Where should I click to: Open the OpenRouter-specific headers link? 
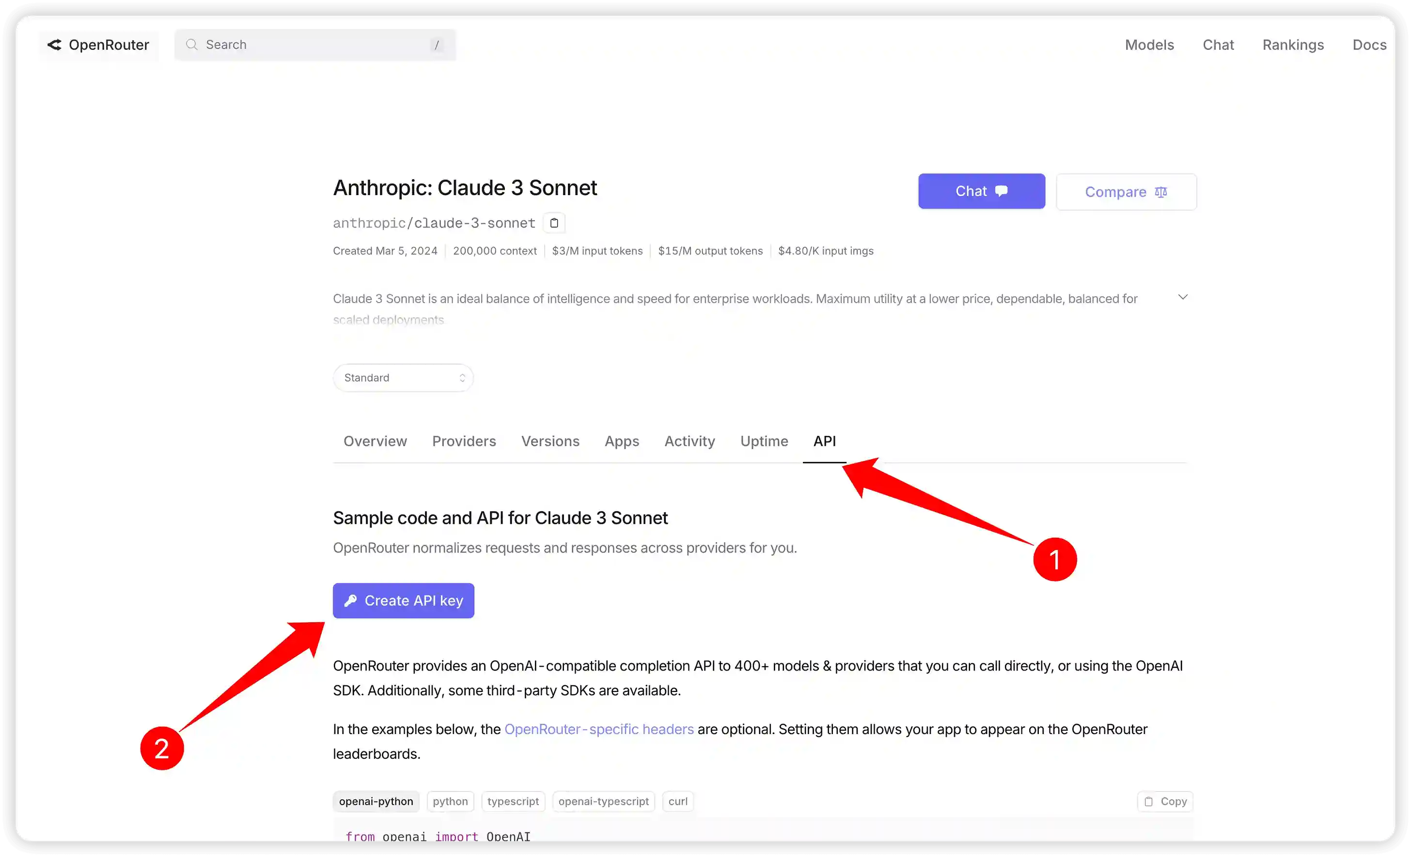[x=599, y=730]
